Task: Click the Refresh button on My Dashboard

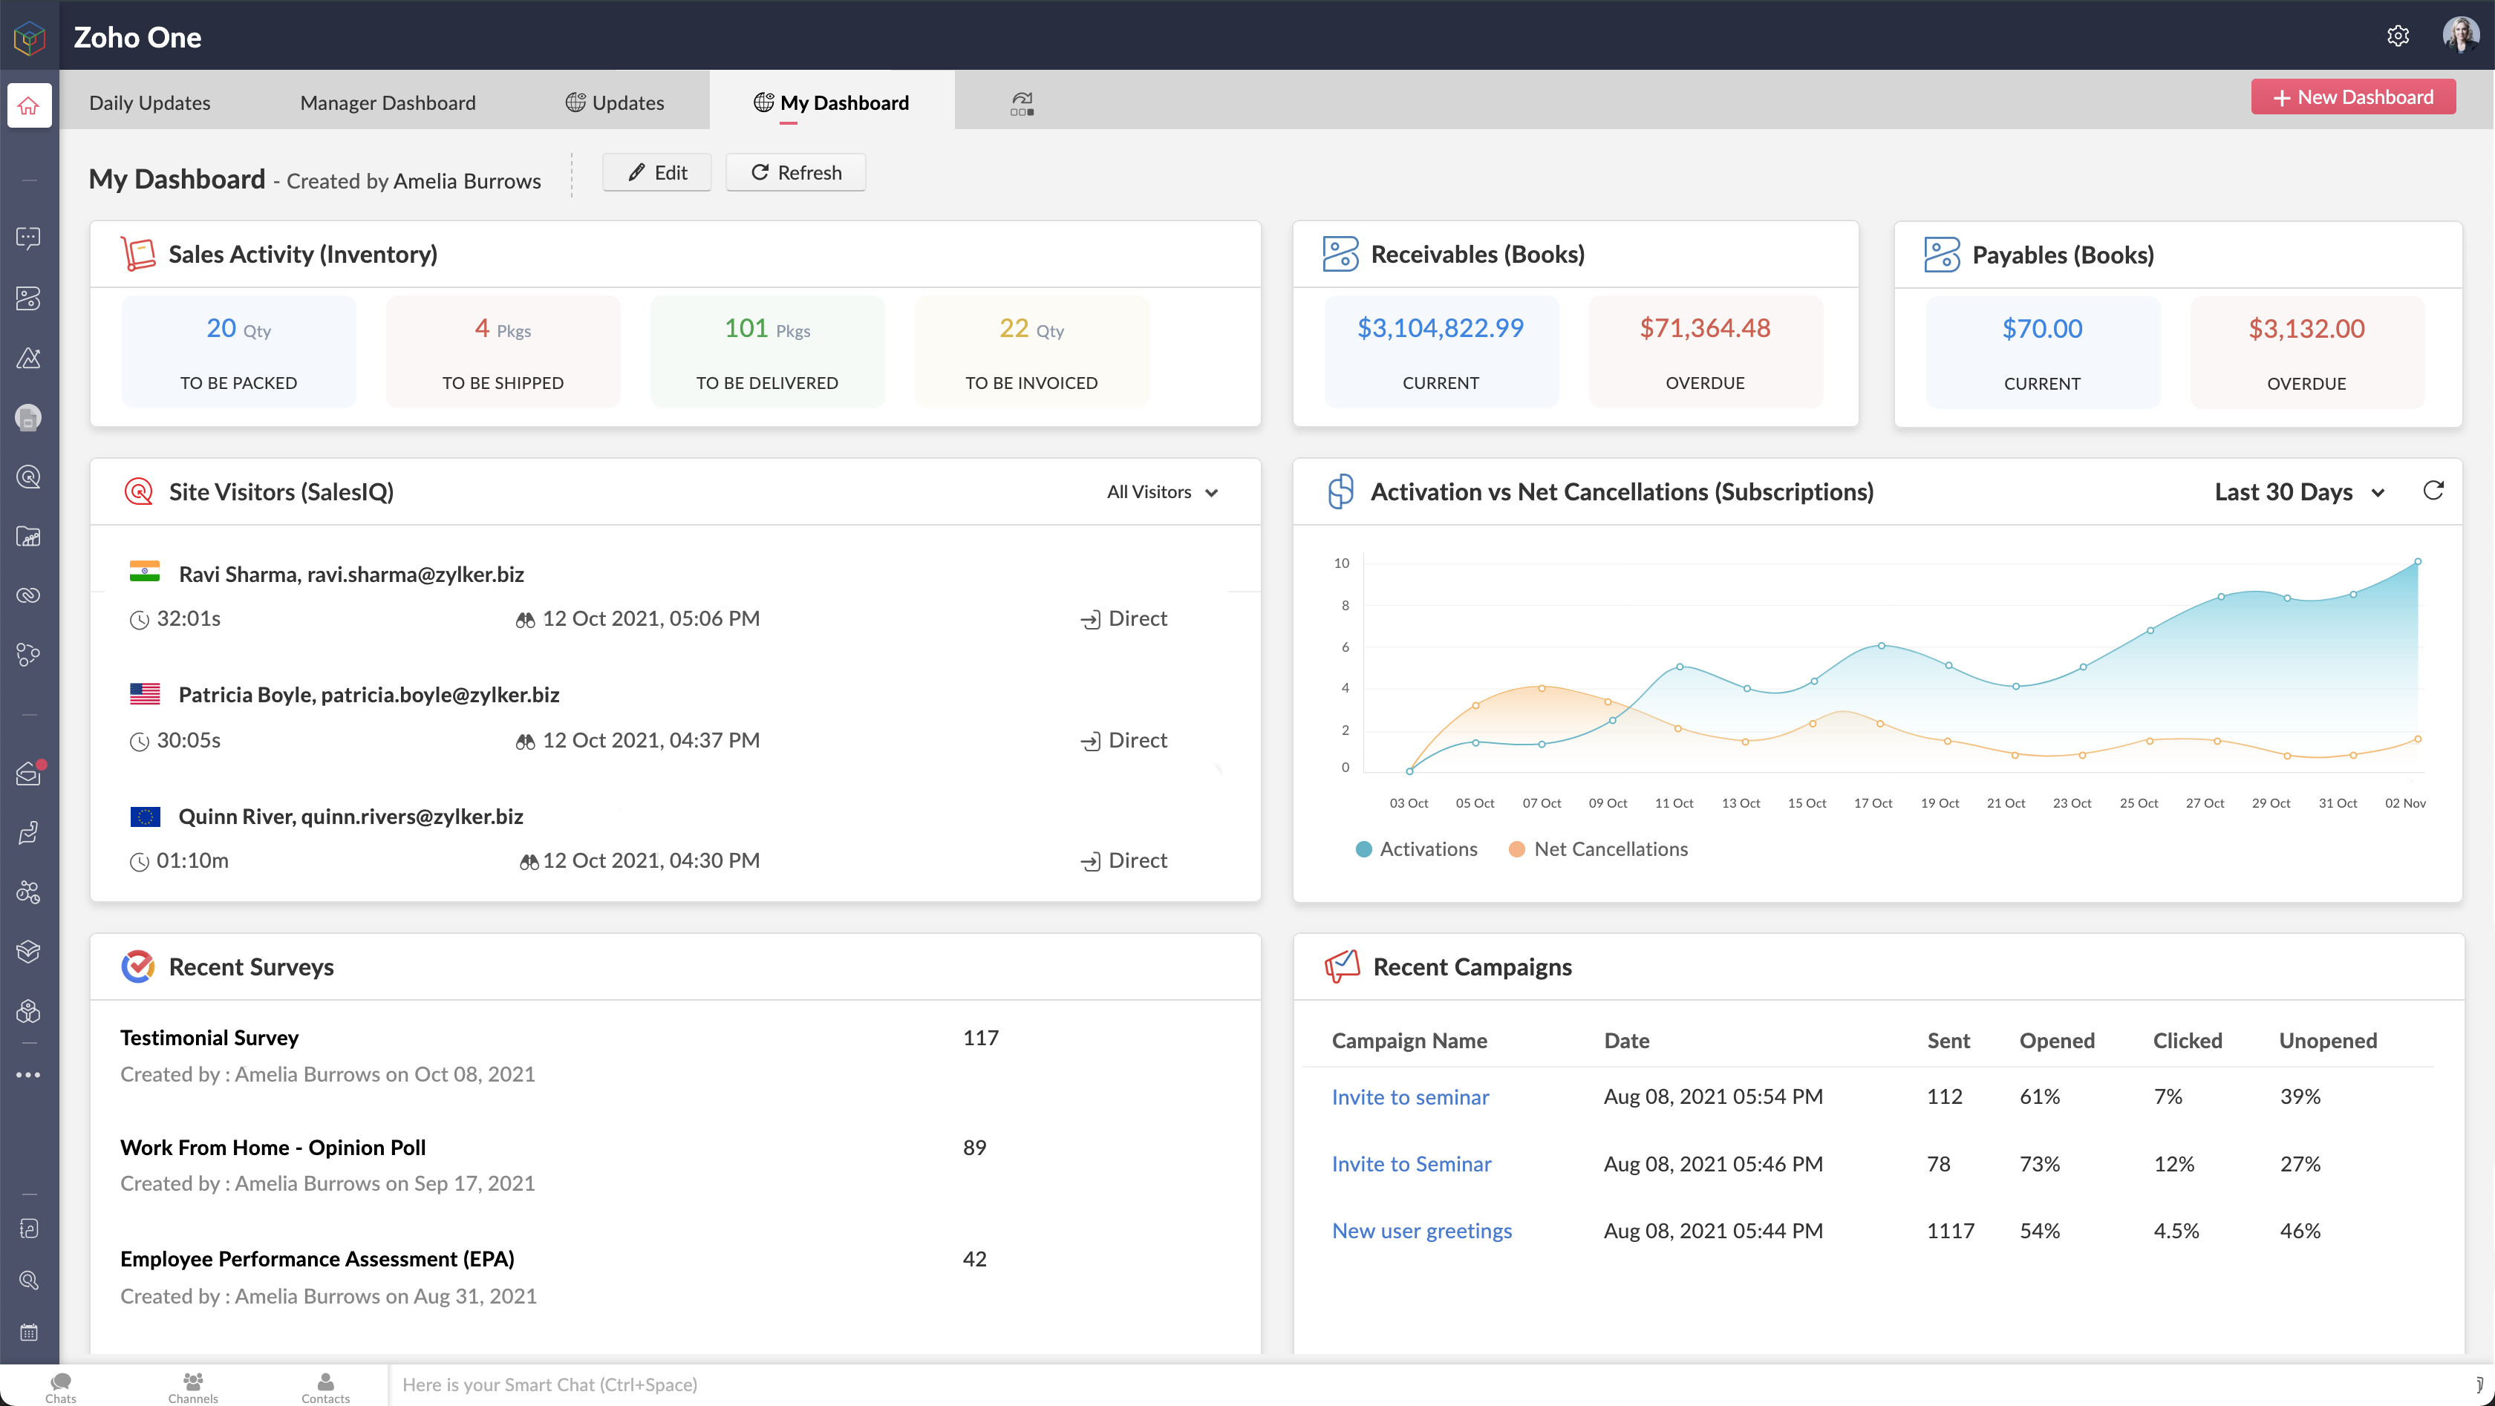Action: pyautogui.click(x=793, y=171)
